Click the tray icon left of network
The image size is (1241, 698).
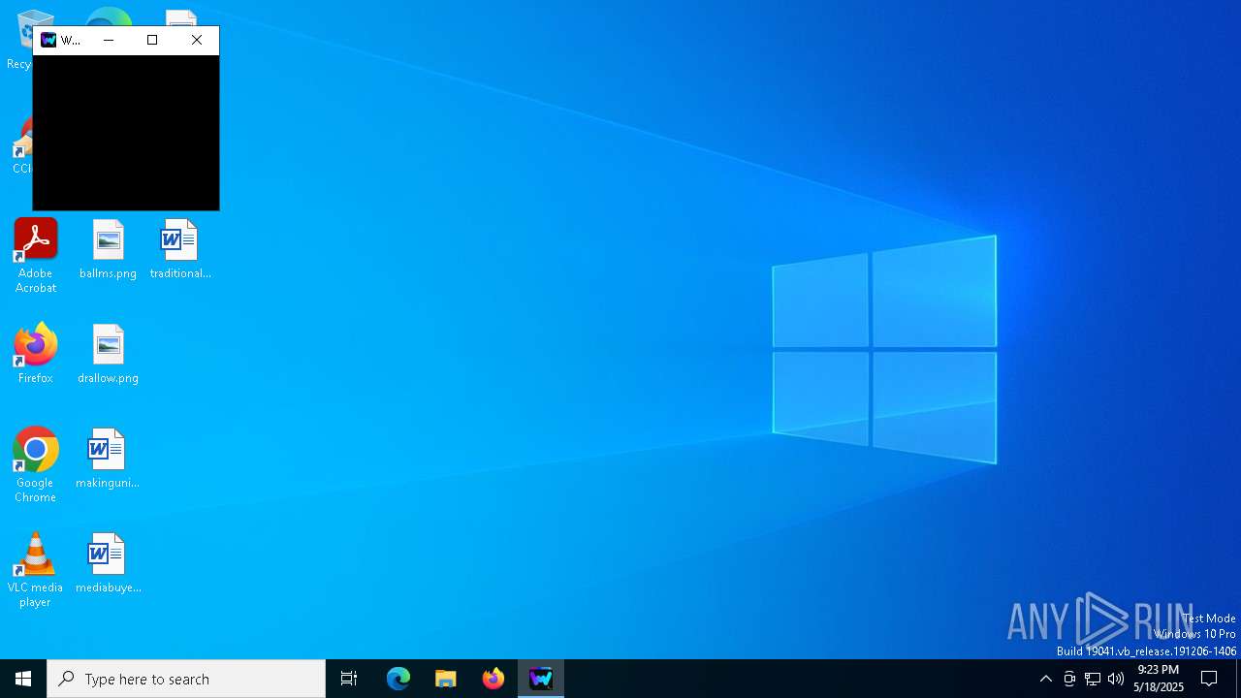(x=1069, y=679)
